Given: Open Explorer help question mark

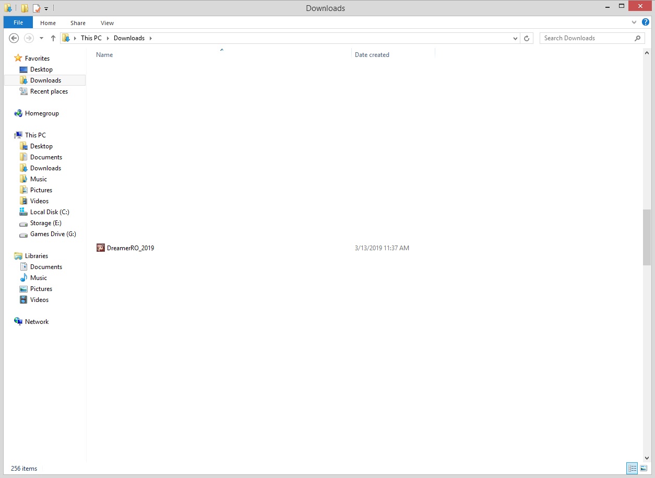Looking at the screenshot, I should [x=645, y=22].
